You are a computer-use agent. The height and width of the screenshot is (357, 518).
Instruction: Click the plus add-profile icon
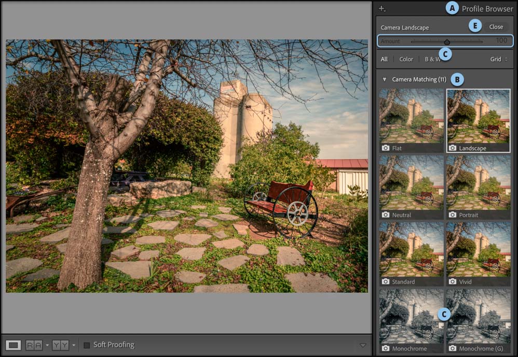pyautogui.click(x=382, y=8)
